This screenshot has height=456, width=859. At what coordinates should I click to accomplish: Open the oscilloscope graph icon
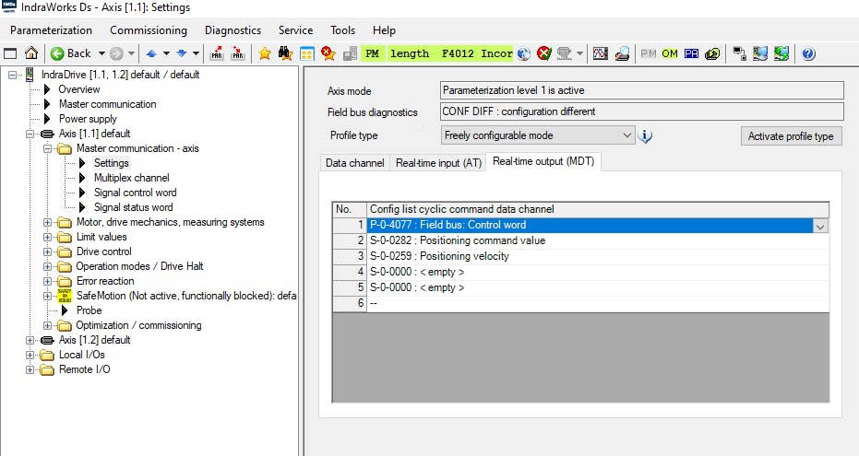(x=601, y=53)
